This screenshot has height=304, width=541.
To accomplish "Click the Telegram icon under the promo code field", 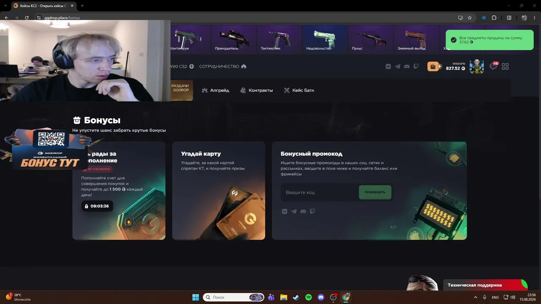I will (294, 211).
